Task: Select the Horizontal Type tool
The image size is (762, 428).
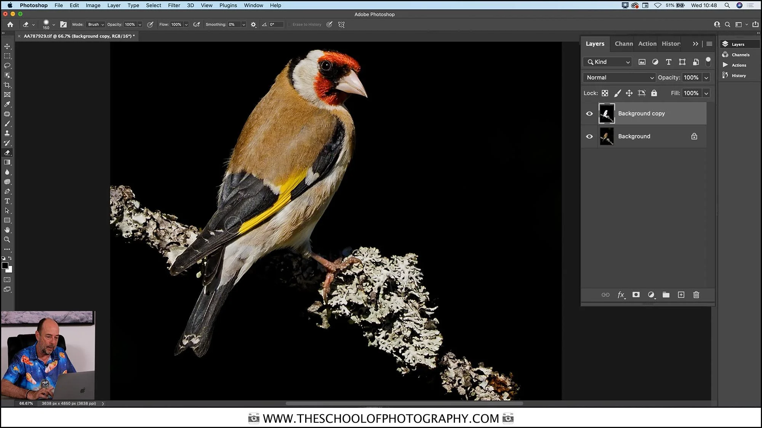Action: 7,201
